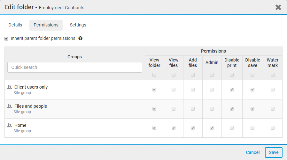This screenshot has width=287, height=160.
Task: Click the Client users only group icon
Action: tap(10, 87)
